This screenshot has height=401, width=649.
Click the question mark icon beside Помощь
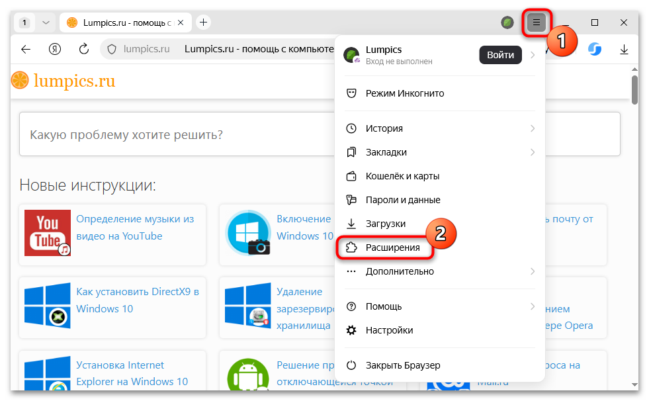tap(351, 306)
